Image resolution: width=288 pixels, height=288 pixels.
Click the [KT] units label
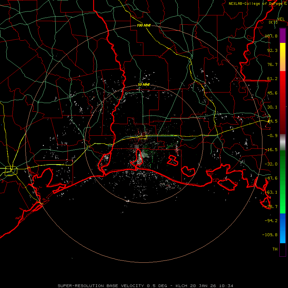tap(273, 22)
